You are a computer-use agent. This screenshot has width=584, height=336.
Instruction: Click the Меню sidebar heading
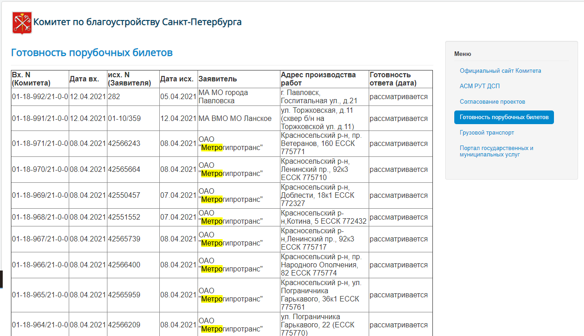click(x=462, y=54)
